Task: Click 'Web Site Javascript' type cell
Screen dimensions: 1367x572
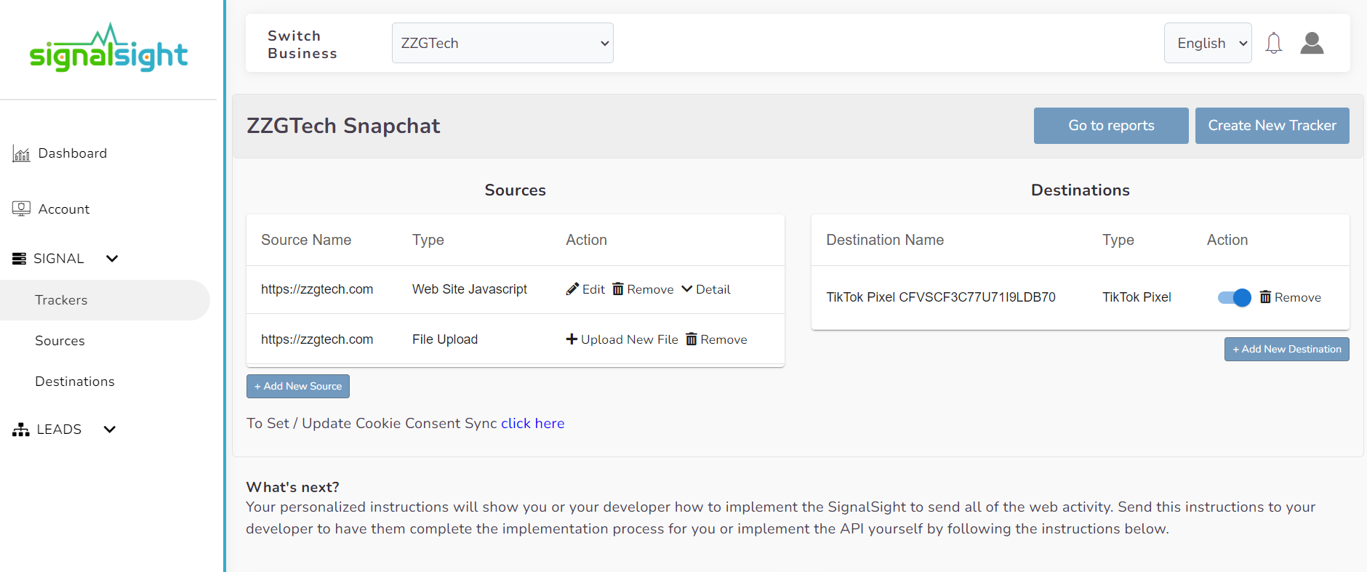Action: (x=470, y=289)
